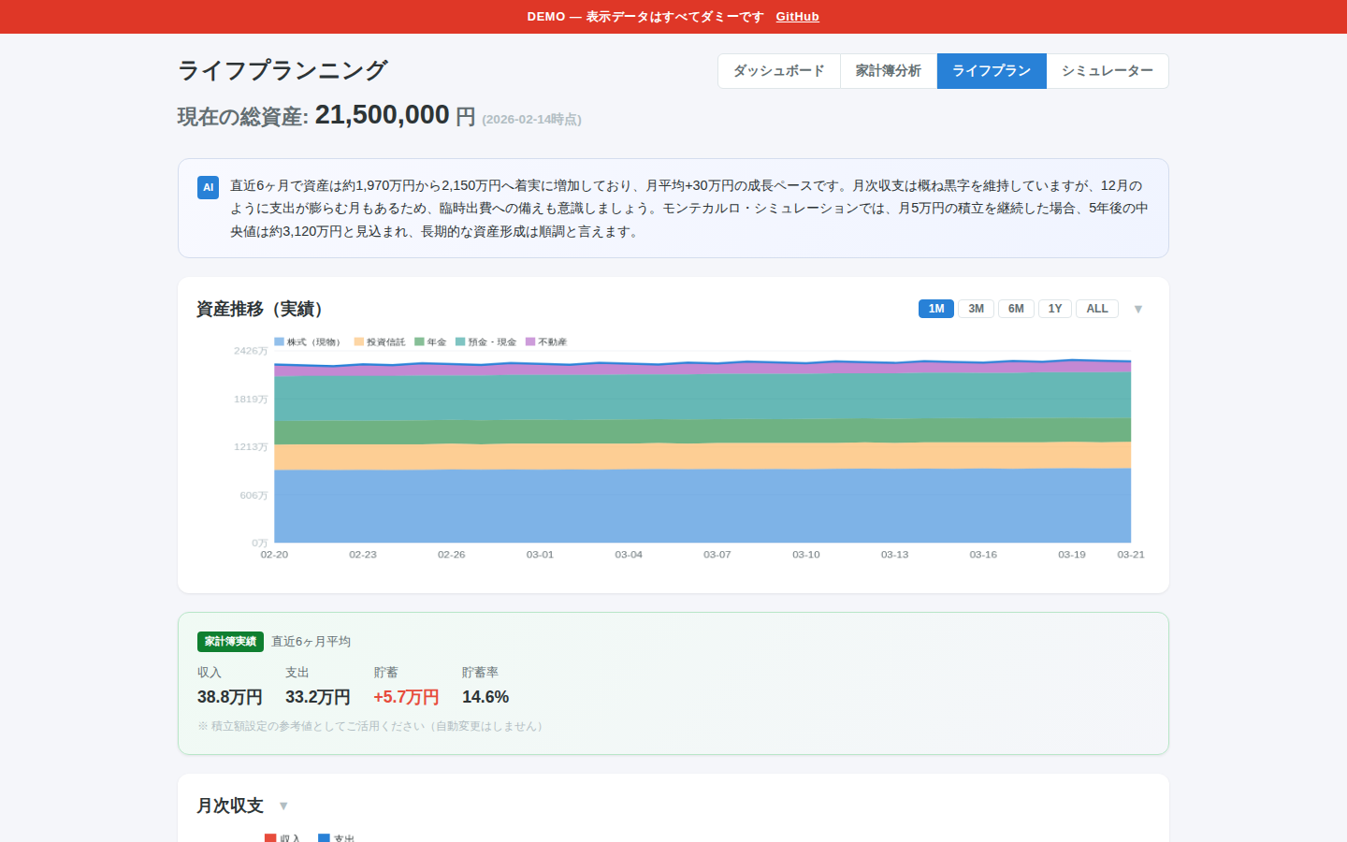Collapse the 月次収支 section arrow
The height and width of the screenshot is (842, 1347).
283,806
